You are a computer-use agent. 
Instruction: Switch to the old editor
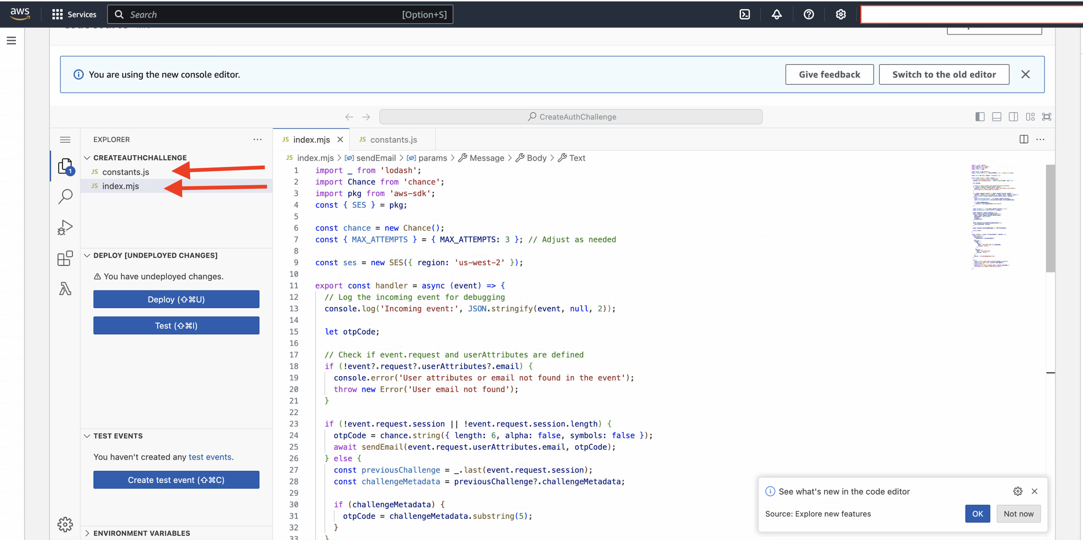click(944, 74)
